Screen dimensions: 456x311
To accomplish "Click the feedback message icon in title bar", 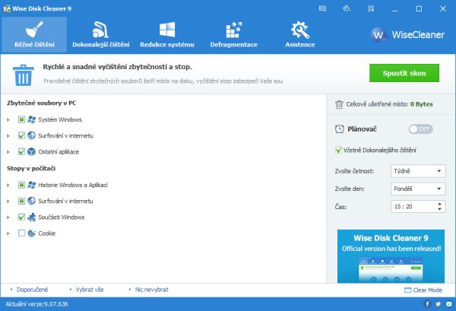I will tap(322, 8).
